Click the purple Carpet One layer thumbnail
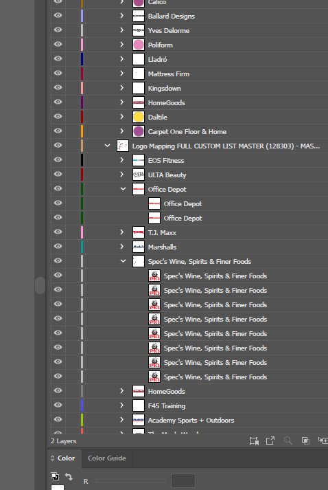The image size is (328, 490). [x=139, y=131]
